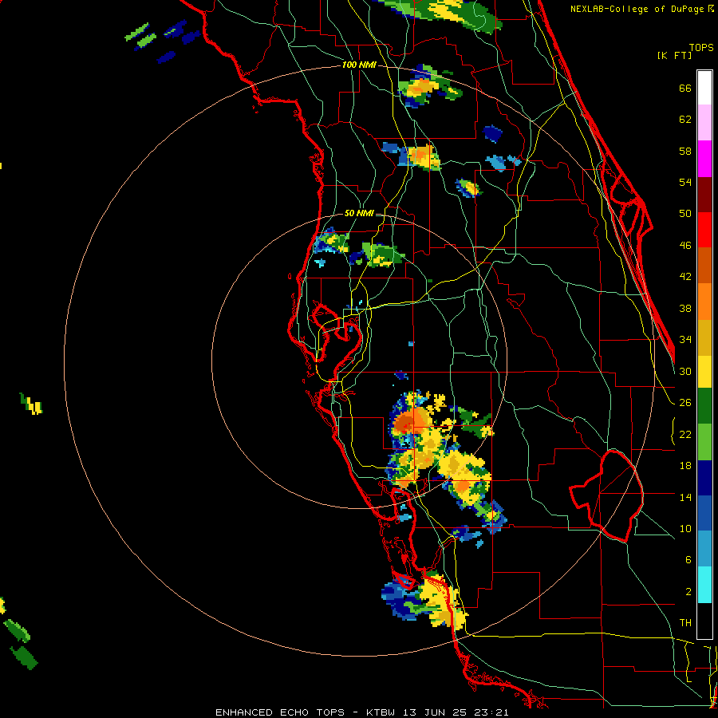
Task: Click the Enhanced Echo Tops KTBW caption
Action: (361, 712)
